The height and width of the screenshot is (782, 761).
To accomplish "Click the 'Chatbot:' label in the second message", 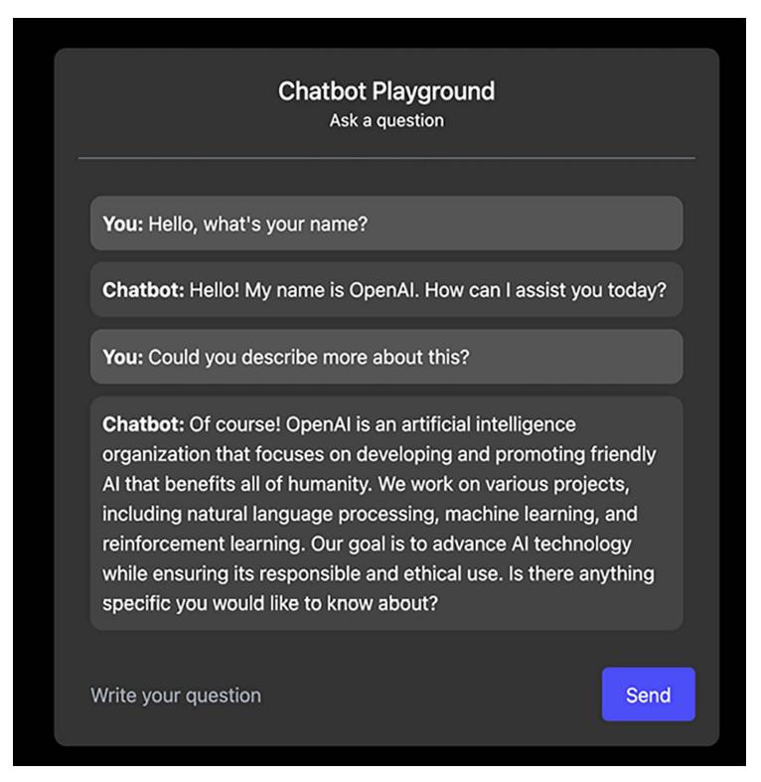I will tap(143, 290).
